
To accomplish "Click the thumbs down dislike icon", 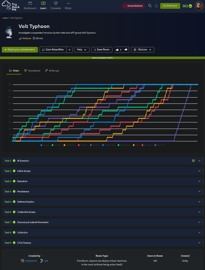I will pyautogui.click(x=126, y=50).
